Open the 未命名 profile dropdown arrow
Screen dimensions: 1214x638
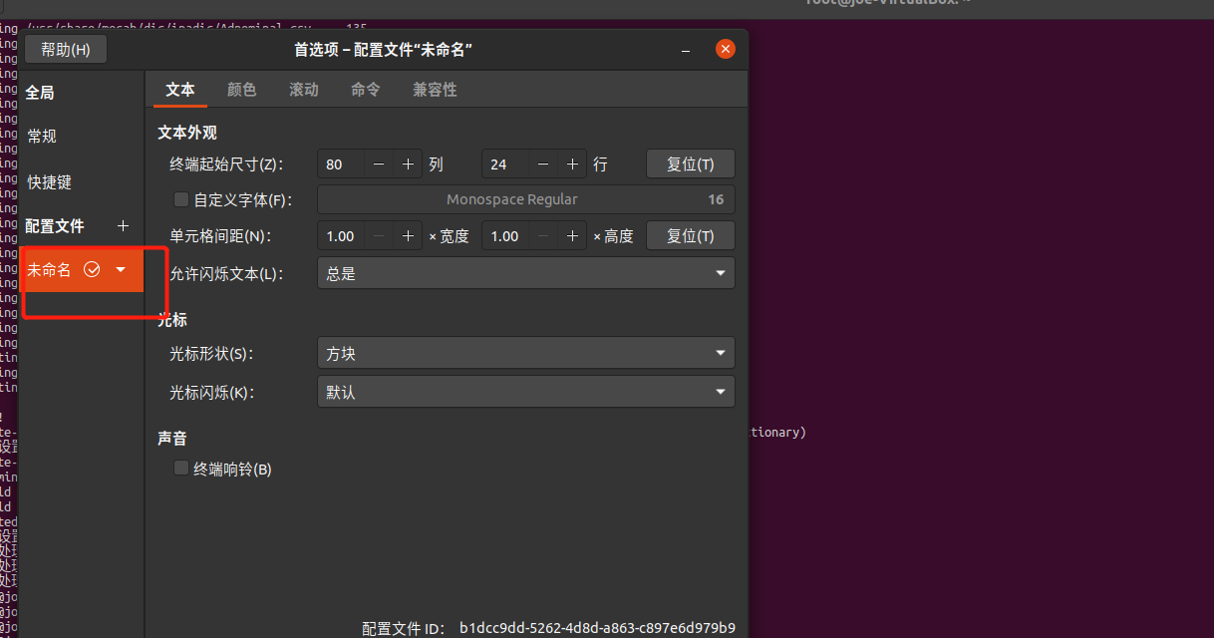pos(121,269)
